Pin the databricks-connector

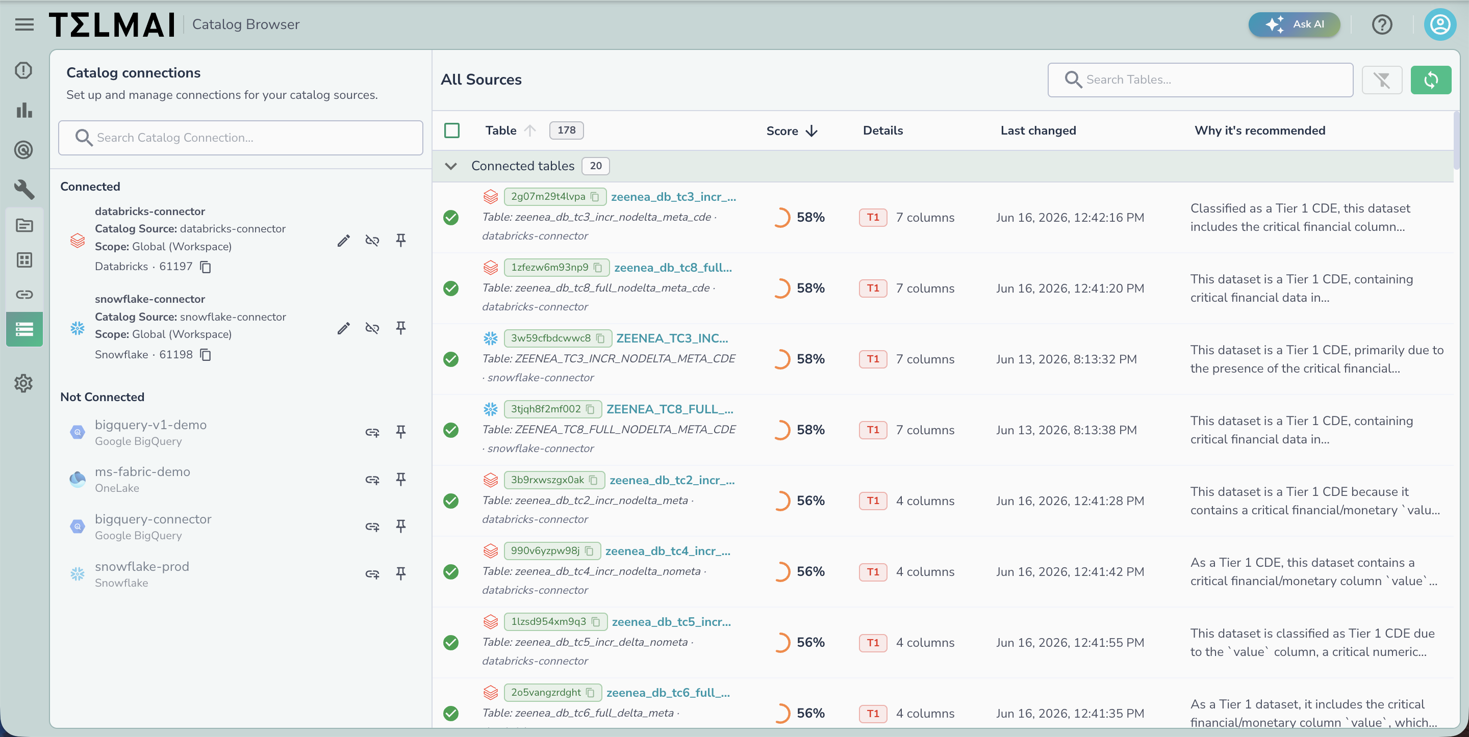pyautogui.click(x=401, y=241)
